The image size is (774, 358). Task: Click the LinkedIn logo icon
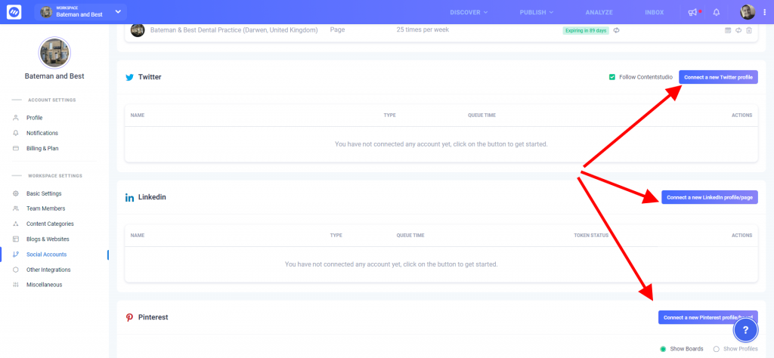tap(129, 197)
